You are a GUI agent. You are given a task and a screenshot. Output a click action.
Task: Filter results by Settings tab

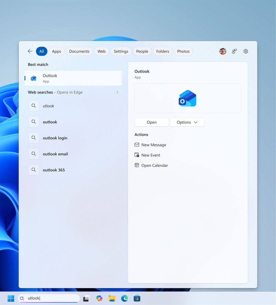point(121,51)
